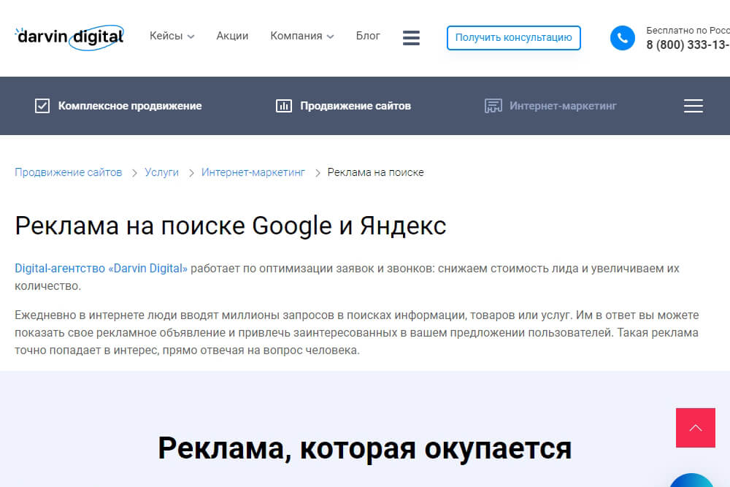Follow the Продвижение сайтов breadcrumb link
The width and height of the screenshot is (730, 487).
[x=69, y=172]
